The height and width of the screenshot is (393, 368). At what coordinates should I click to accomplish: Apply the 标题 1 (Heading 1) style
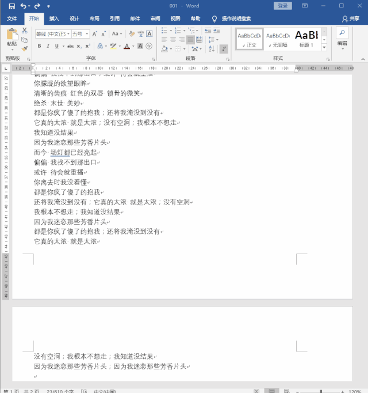[306, 40]
